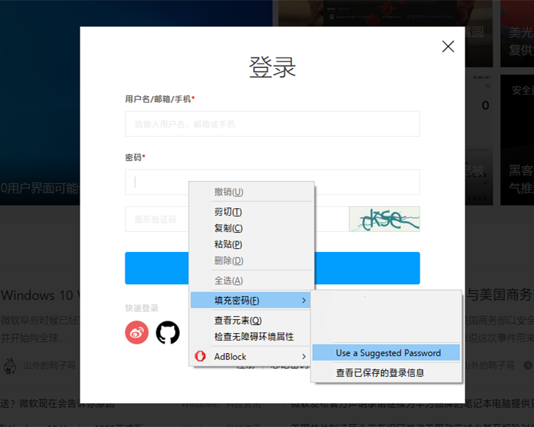The width and height of the screenshot is (534, 427).
Task: Close the 登录 dialog with the X
Action: coord(448,47)
